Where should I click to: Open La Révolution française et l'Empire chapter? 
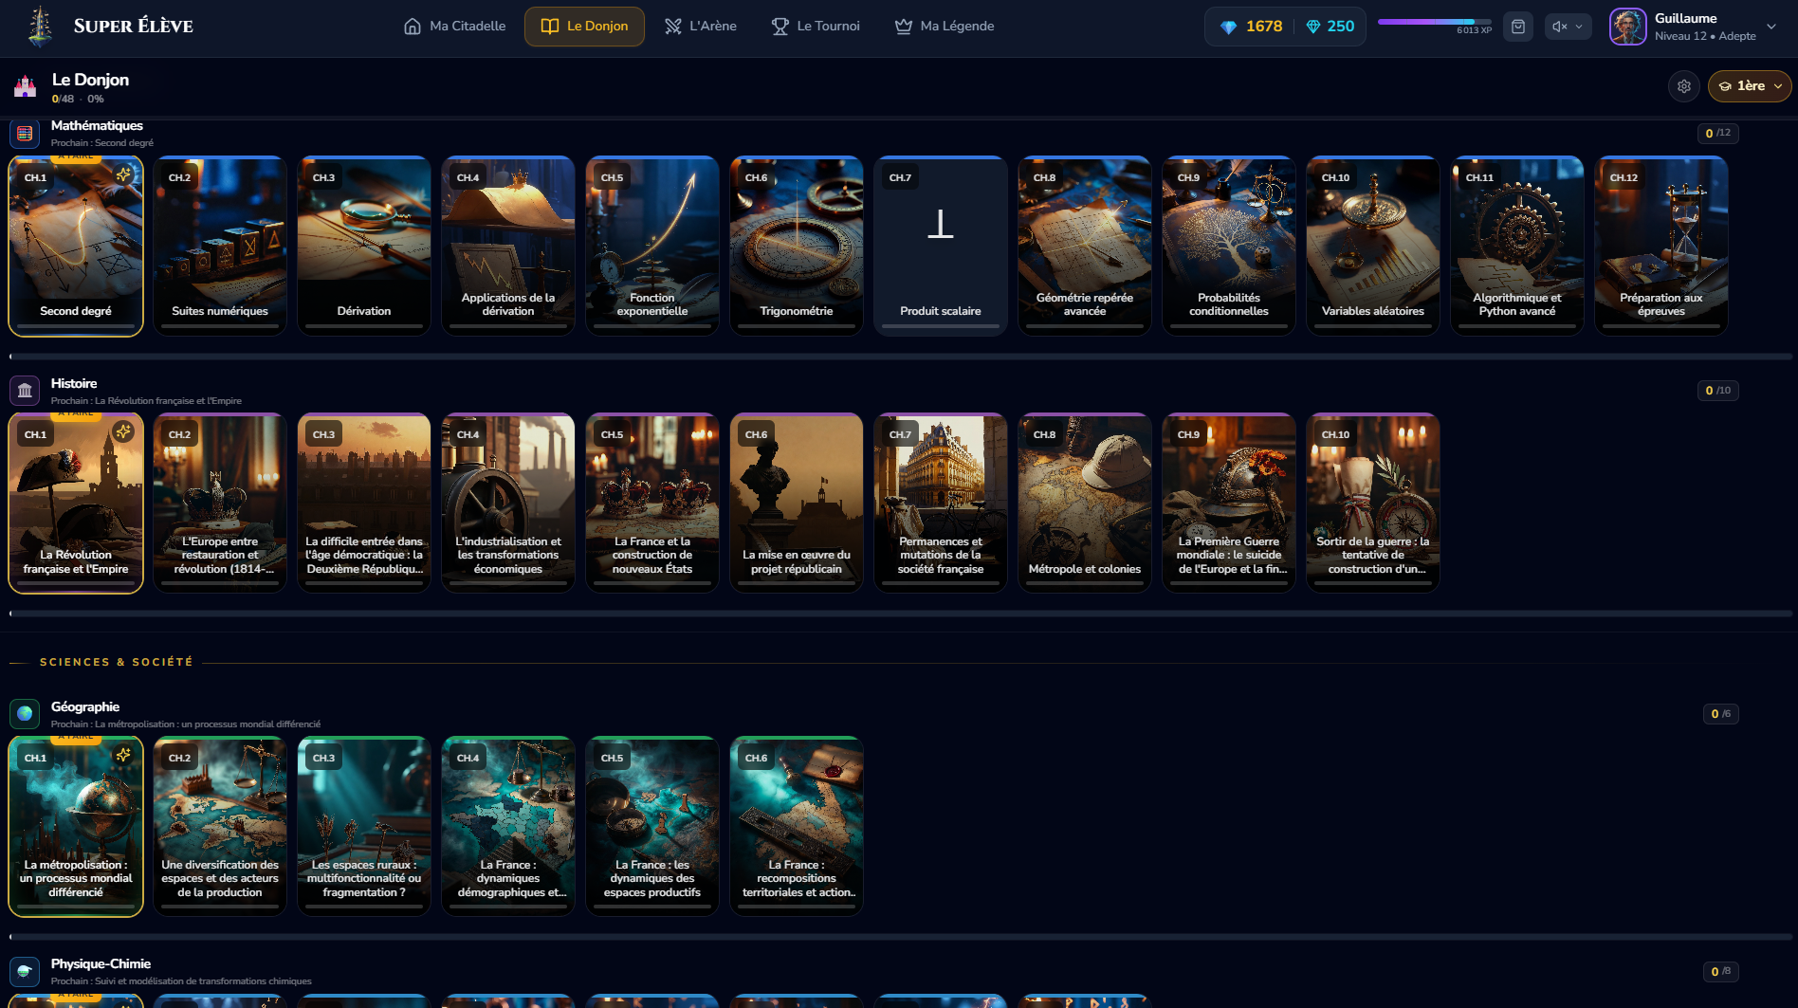pyautogui.click(x=76, y=503)
